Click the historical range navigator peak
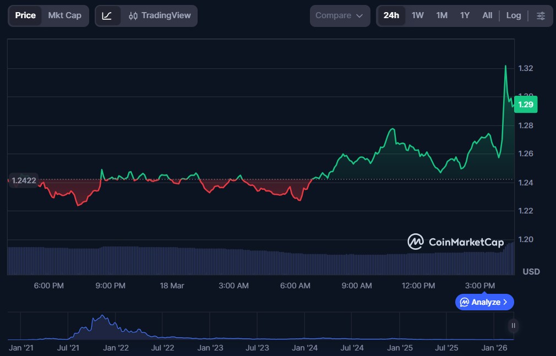556x356 pixels. coord(101,317)
